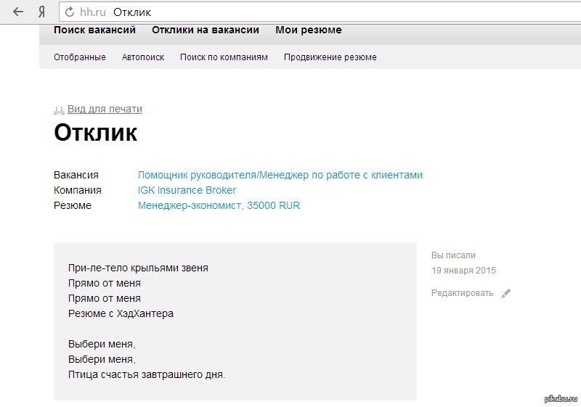Click the printer icon near Вид для печати

pos(59,110)
